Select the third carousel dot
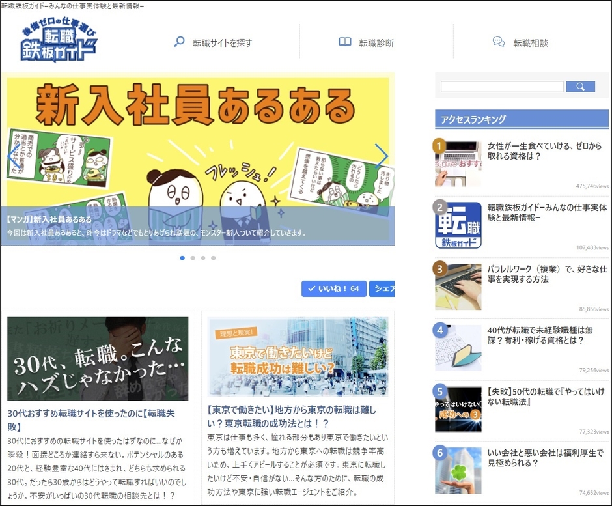 [203, 258]
